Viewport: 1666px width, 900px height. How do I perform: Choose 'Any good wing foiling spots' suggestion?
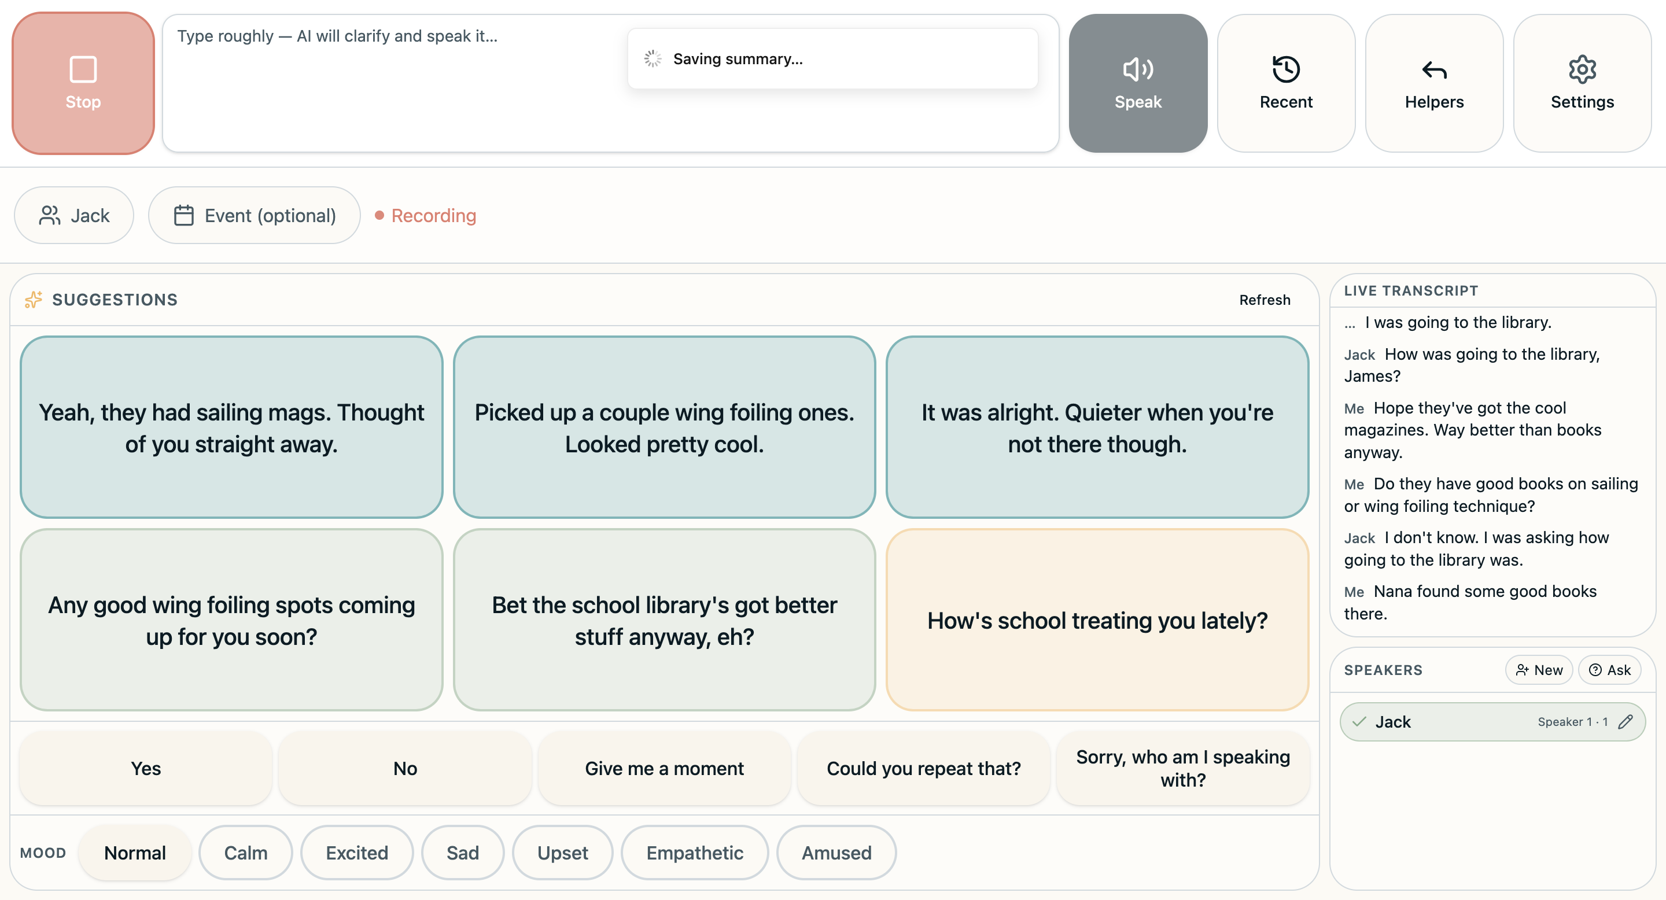coord(231,620)
